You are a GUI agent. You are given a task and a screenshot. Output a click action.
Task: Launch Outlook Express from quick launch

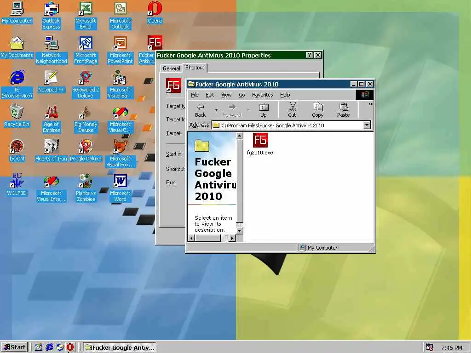coord(59,347)
